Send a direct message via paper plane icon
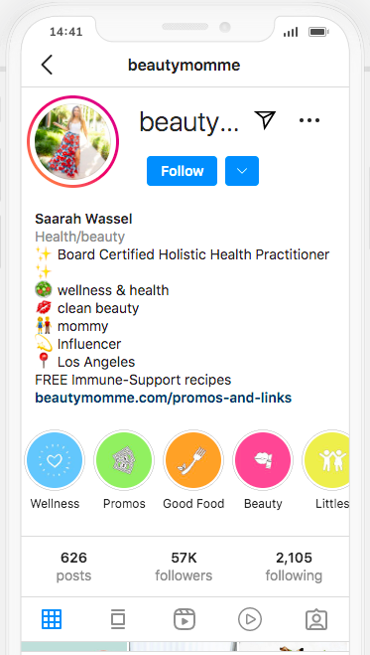The image size is (370, 655). pos(265,120)
